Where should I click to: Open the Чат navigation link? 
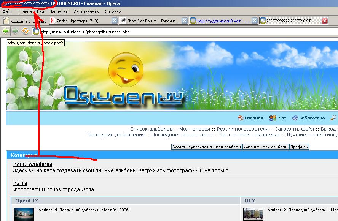[282, 118]
